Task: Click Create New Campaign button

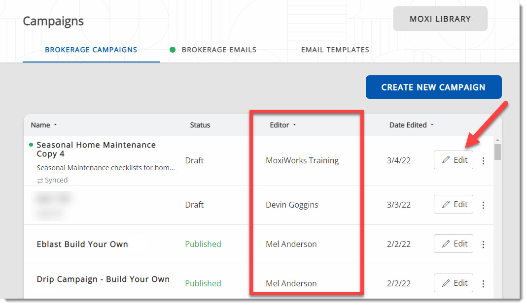Action: 433,87
